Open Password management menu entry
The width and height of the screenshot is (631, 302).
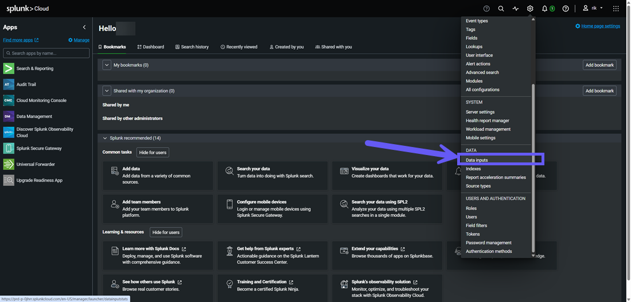[x=489, y=243]
